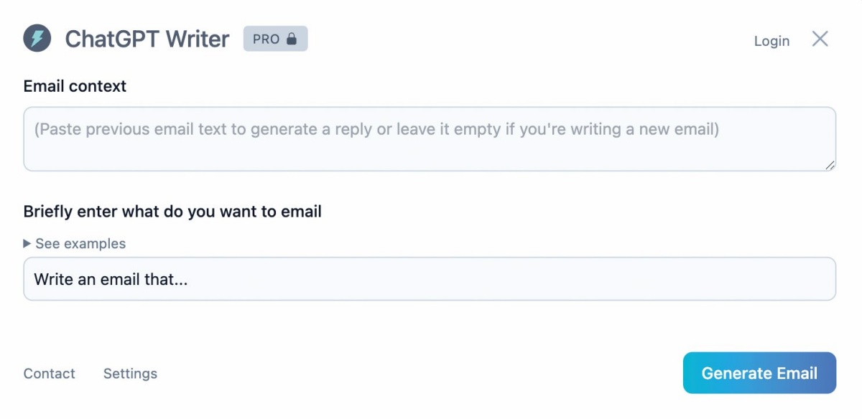Click the Generate Email button

click(759, 373)
